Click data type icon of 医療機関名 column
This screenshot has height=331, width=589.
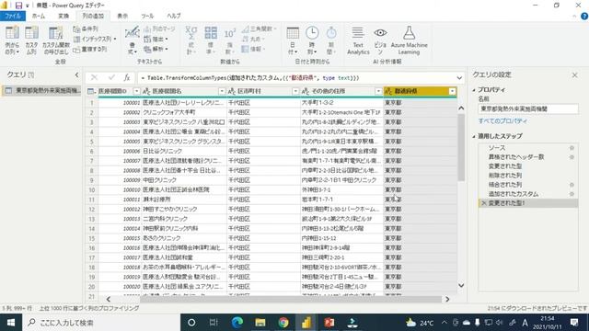point(146,91)
